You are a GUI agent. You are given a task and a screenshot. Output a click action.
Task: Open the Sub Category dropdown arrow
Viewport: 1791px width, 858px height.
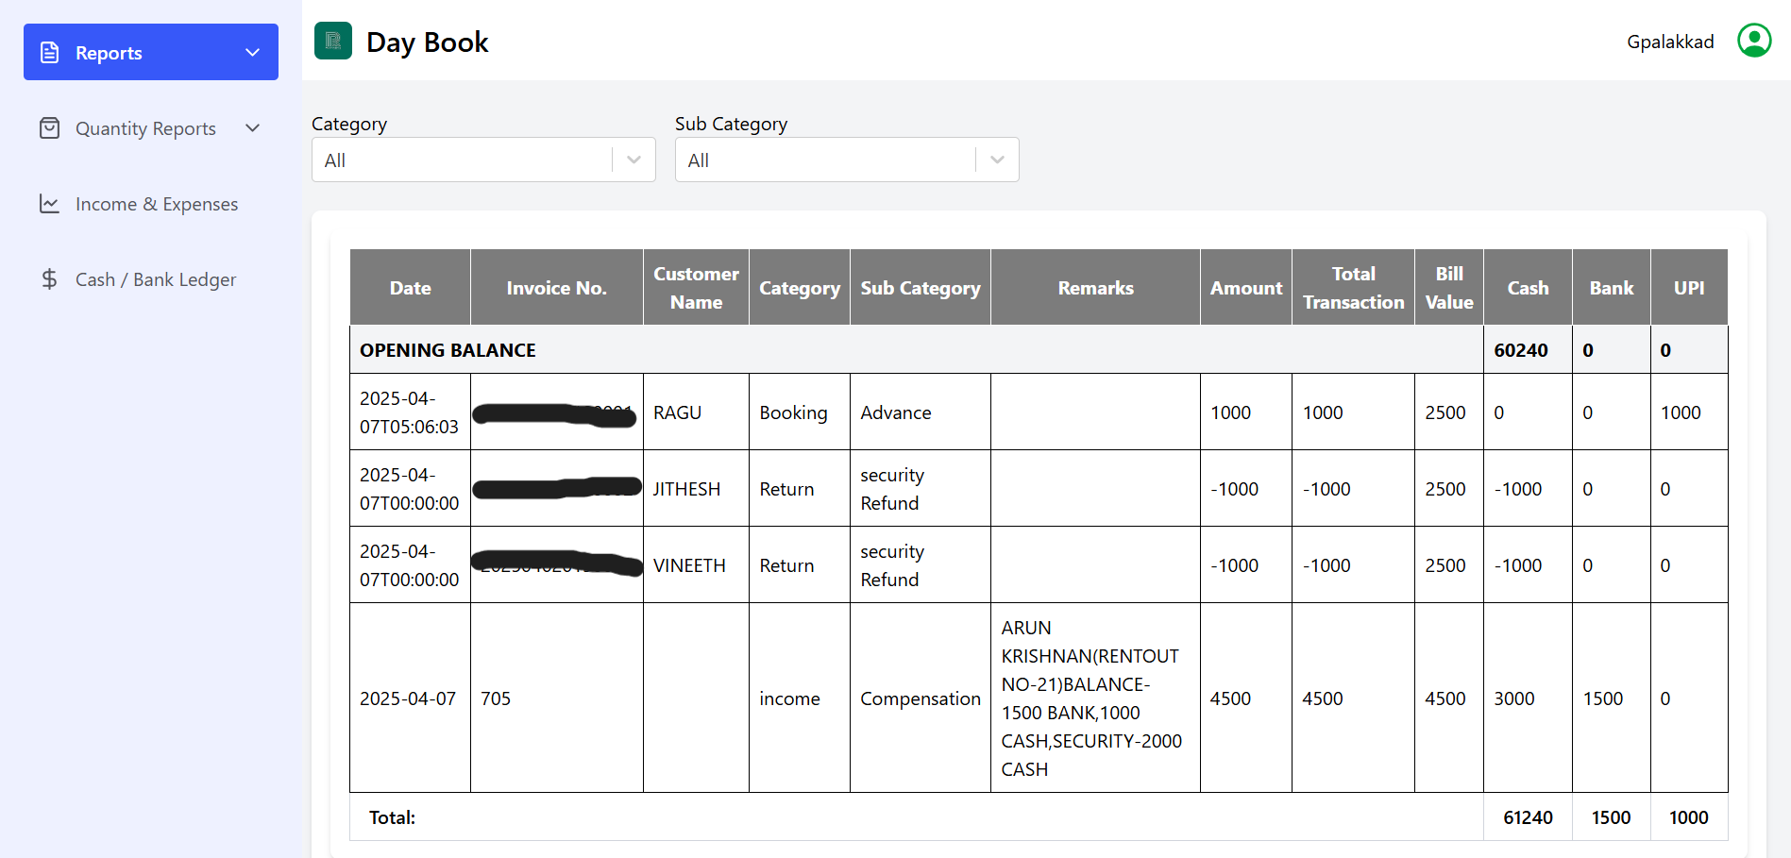click(x=997, y=160)
